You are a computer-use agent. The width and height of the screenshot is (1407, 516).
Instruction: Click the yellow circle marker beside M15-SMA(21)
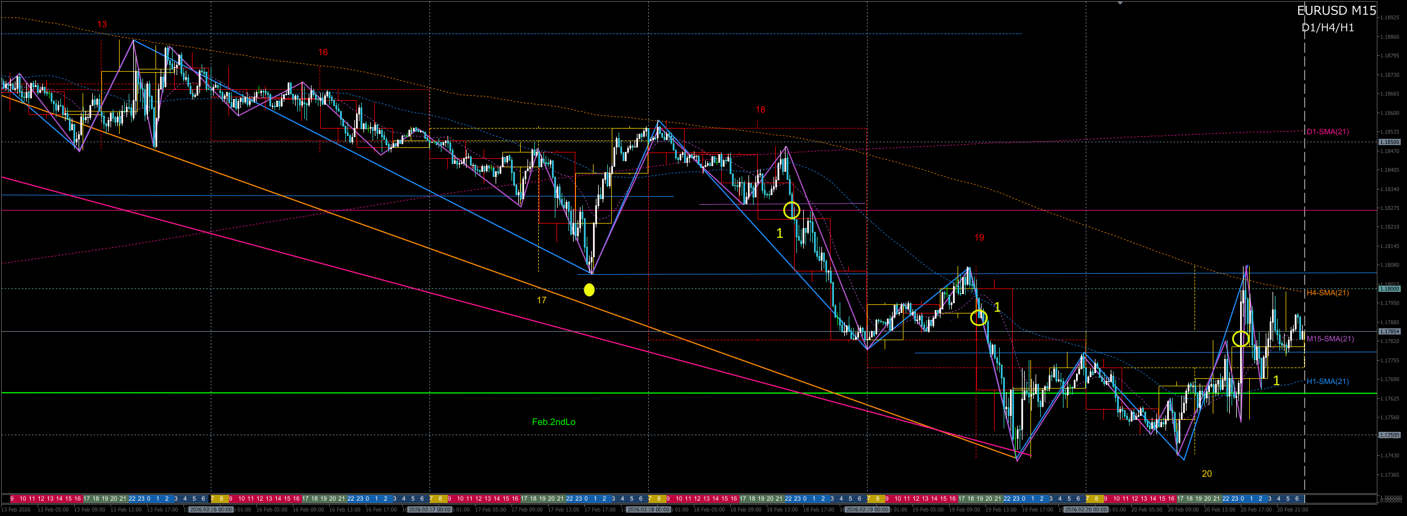(1241, 339)
